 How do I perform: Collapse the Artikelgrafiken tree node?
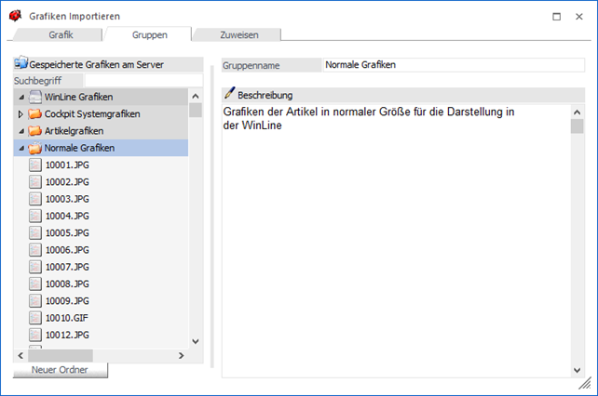21,131
